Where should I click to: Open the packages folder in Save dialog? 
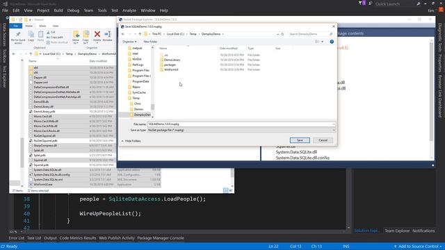coord(170,65)
